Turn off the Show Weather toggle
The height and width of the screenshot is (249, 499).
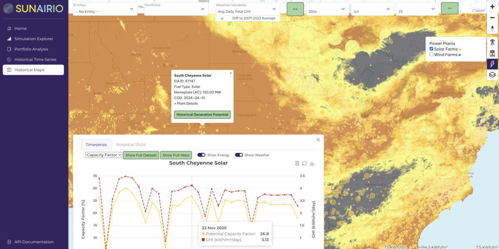(239, 155)
